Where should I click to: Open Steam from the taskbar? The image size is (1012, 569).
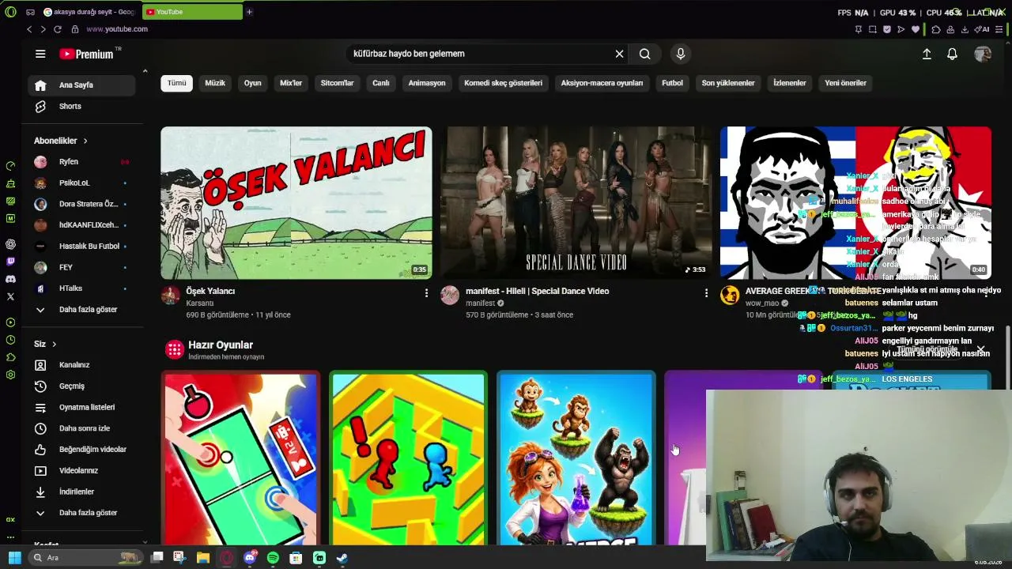tap(342, 558)
